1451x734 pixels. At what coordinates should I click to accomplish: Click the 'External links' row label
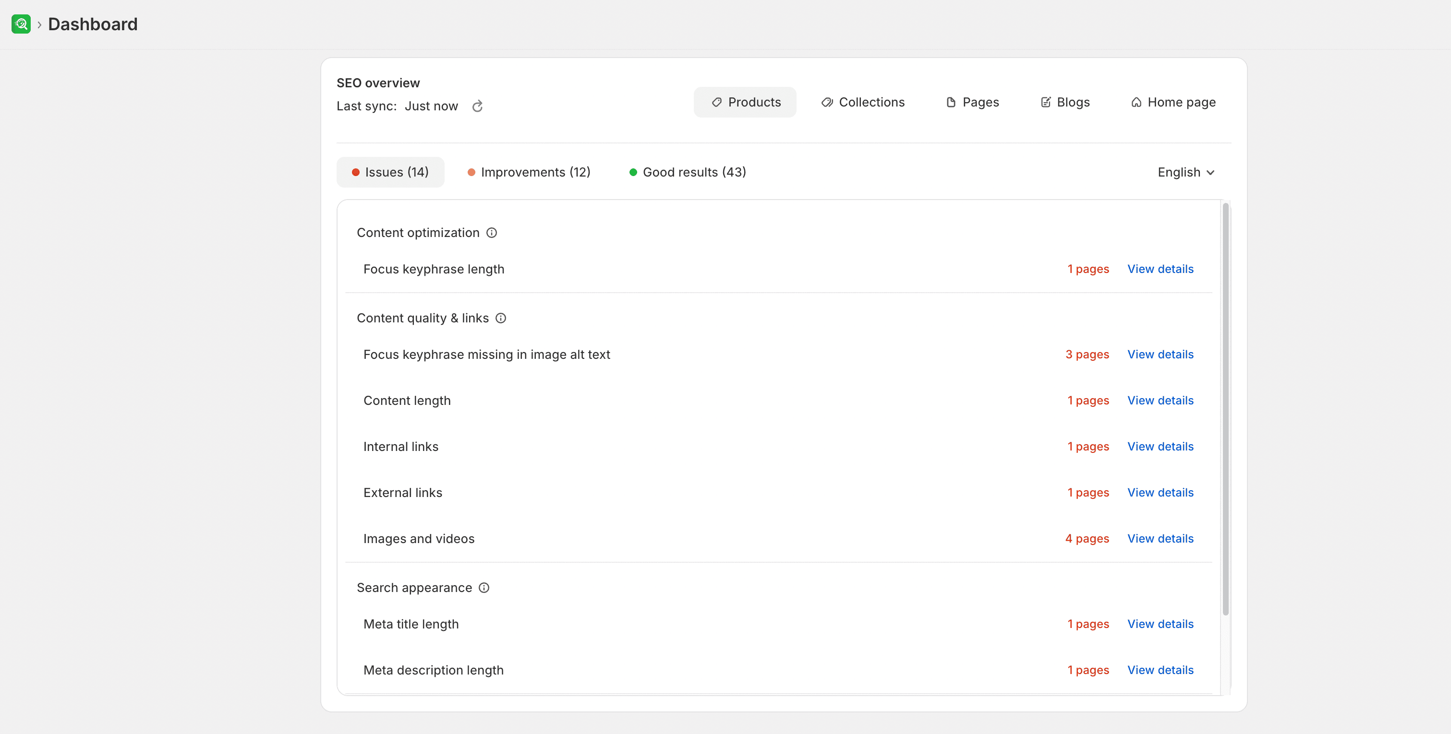[403, 493]
